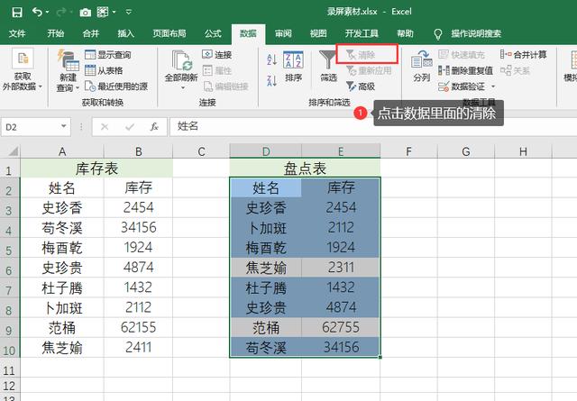
Task: Click 快速填充 in data tools
Action: click(x=462, y=55)
